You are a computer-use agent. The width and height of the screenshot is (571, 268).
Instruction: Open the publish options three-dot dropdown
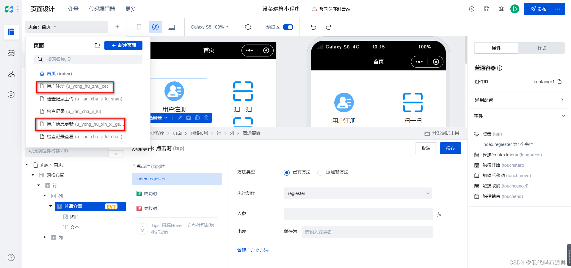pos(558,9)
